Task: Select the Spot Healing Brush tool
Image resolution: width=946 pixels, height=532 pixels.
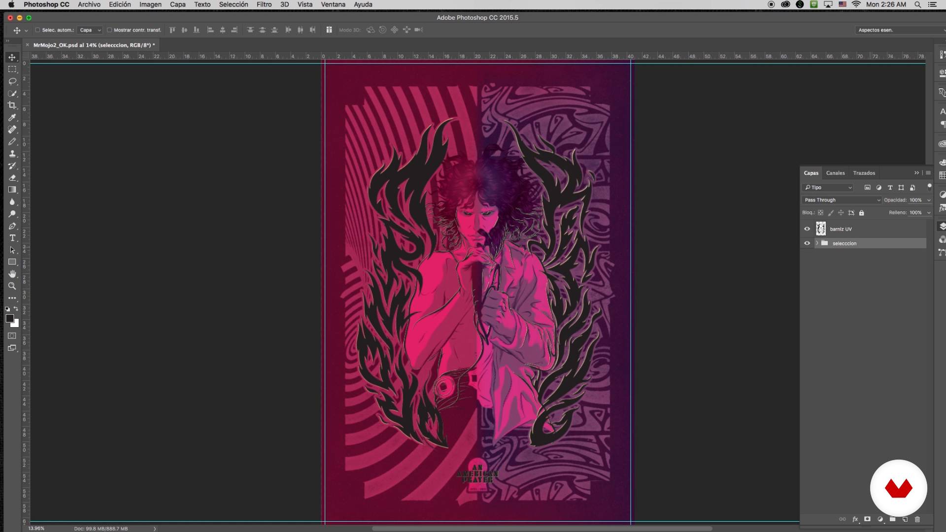Action: click(x=12, y=130)
